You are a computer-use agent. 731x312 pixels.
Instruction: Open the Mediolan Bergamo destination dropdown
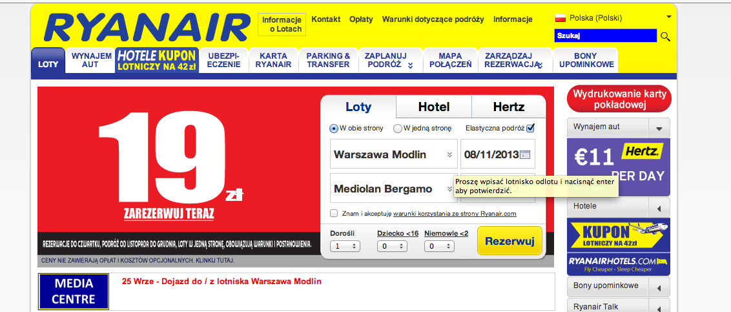click(x=394, y=189)
